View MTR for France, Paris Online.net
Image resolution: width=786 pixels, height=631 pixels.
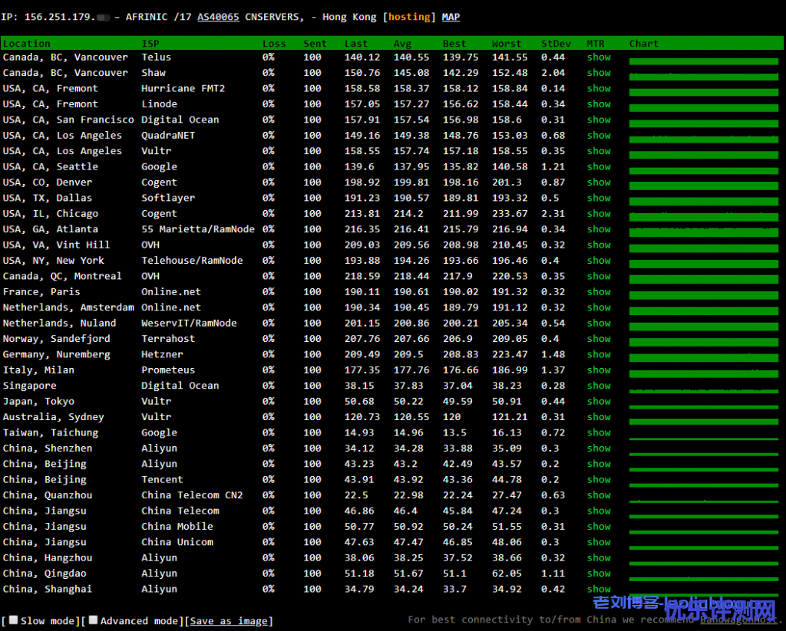pos(599,292)
